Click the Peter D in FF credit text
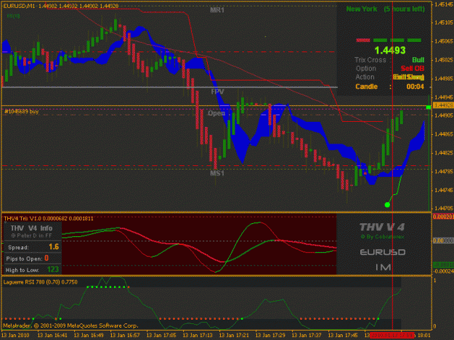Image resolution: width=454 pixels, height=340 pixels. point(31,236)
